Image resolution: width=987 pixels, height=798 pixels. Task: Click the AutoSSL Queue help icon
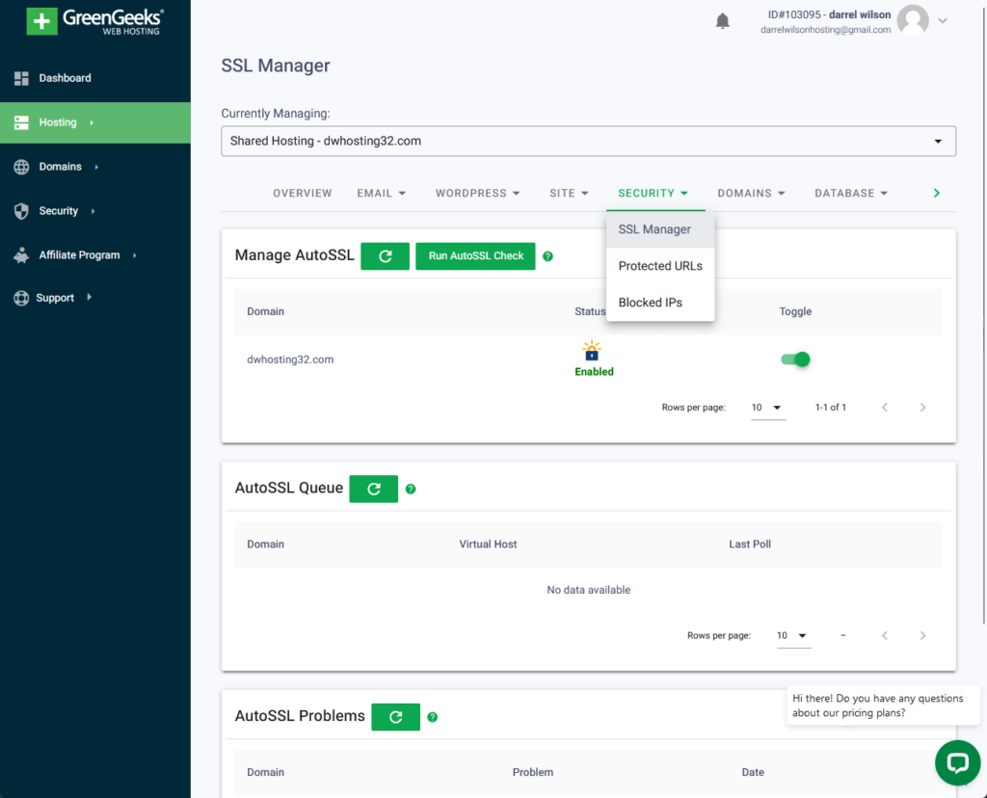point(411,489)
